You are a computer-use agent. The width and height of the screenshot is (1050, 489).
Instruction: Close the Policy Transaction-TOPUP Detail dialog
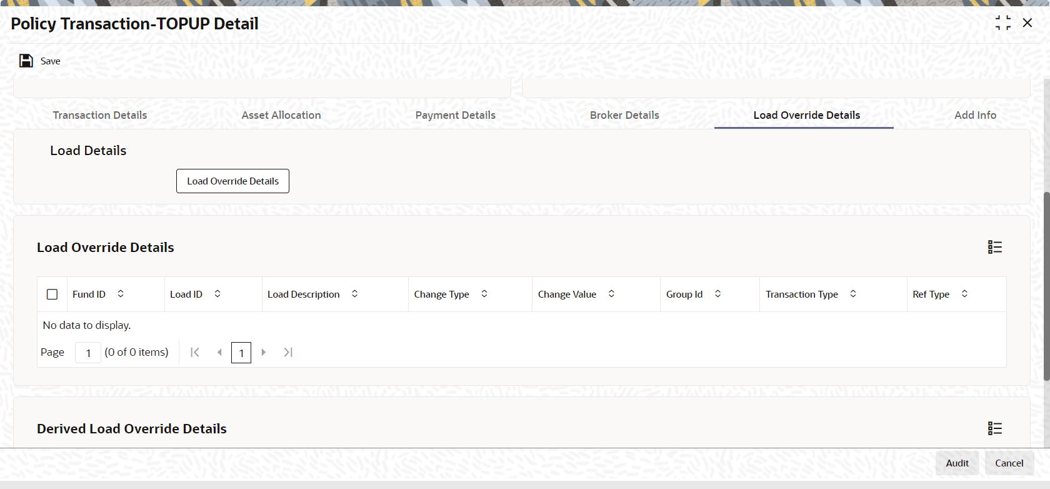[1027, 23]
